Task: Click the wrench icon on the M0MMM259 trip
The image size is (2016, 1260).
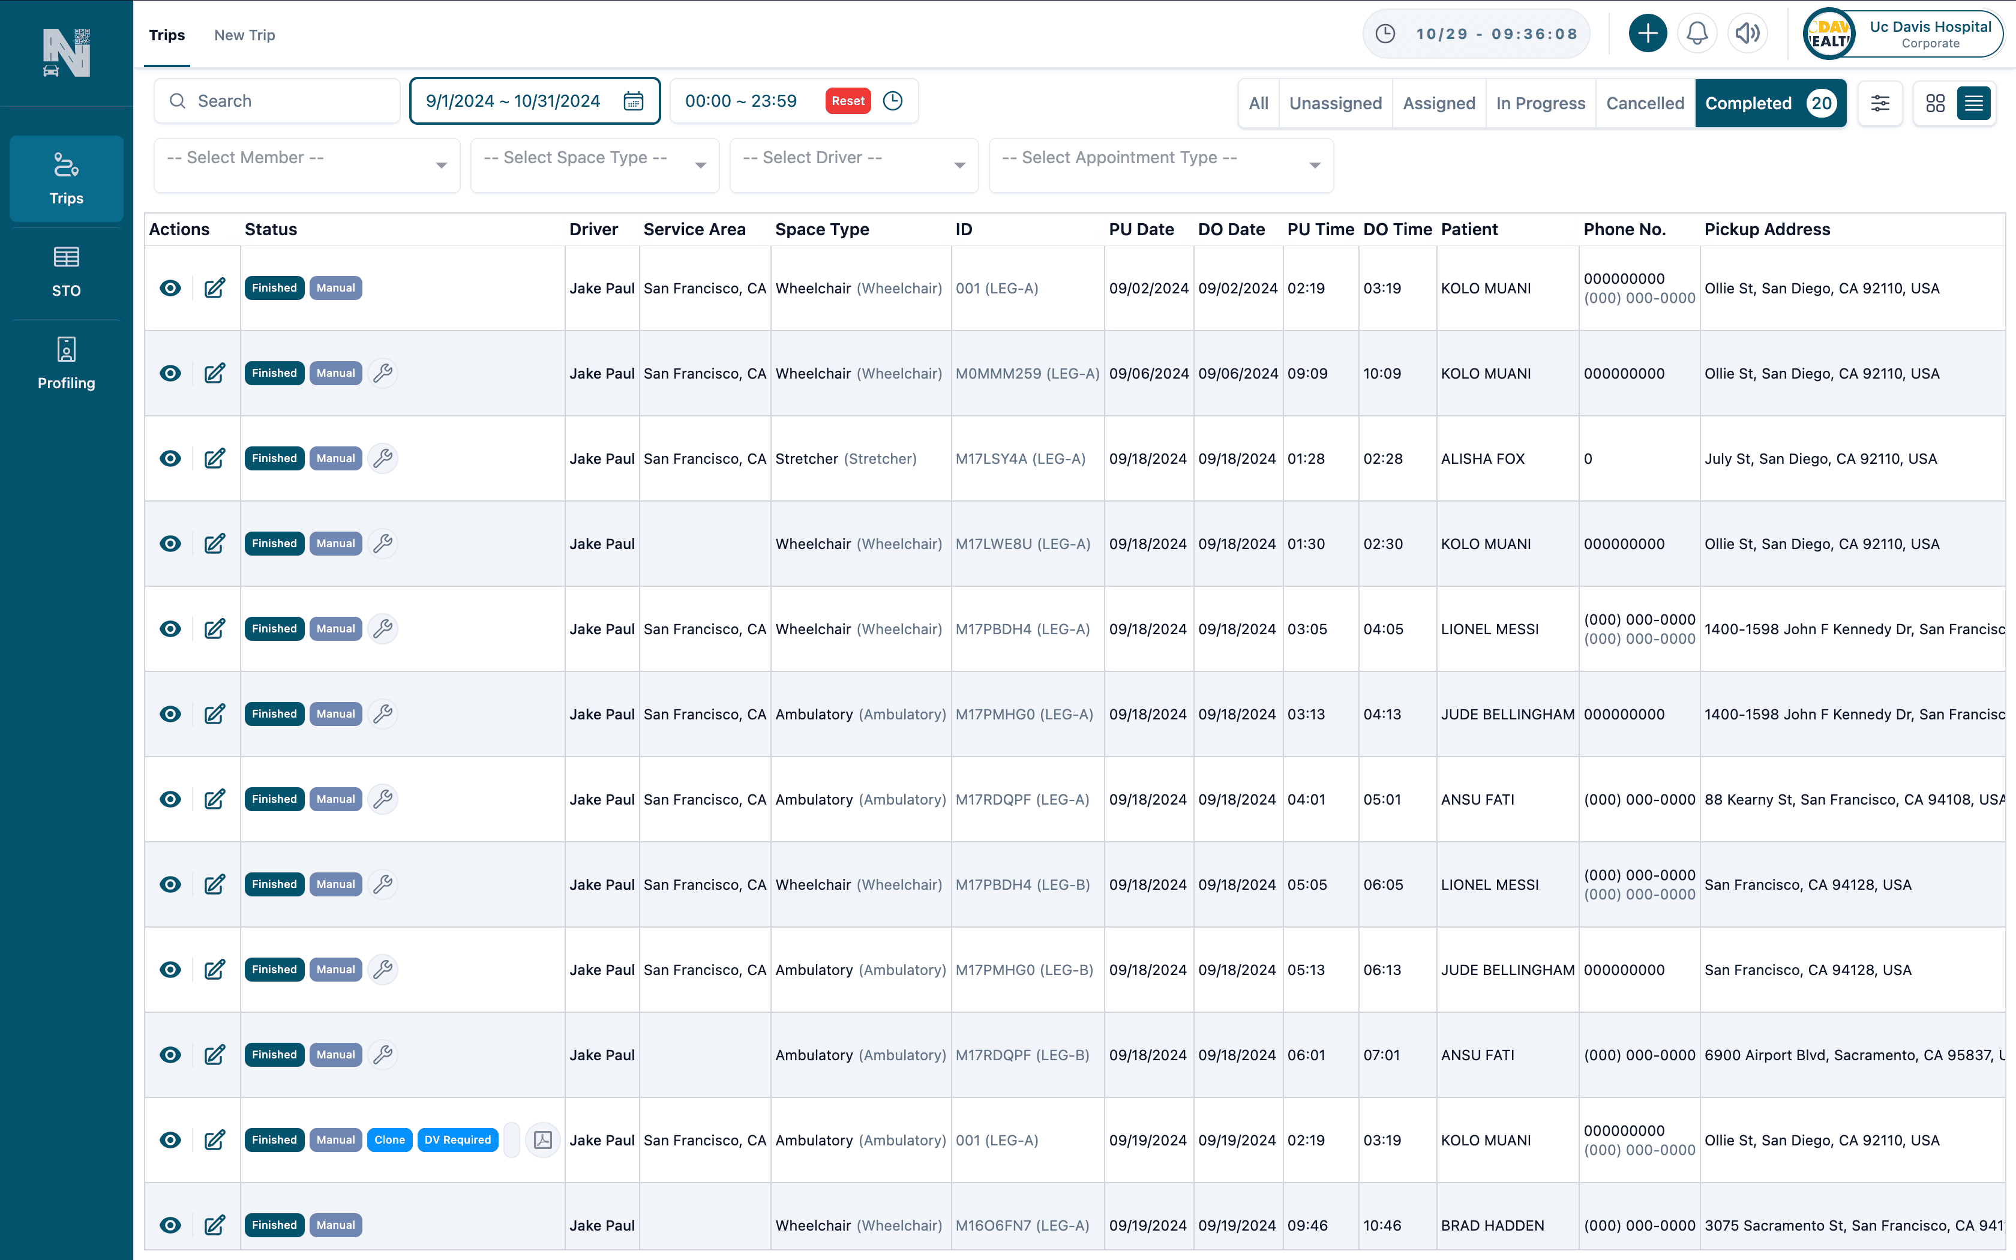Action: point(383,373)
